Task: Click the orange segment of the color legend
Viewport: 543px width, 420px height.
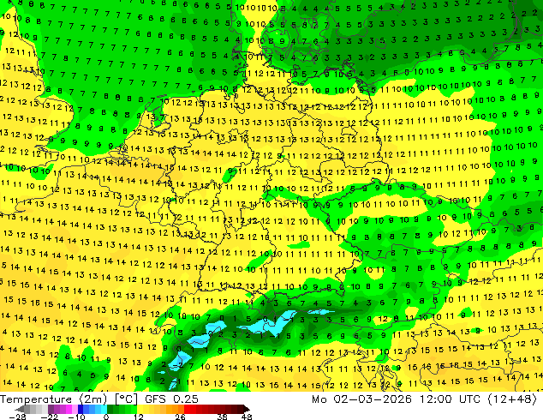Action: pos(176,409)
